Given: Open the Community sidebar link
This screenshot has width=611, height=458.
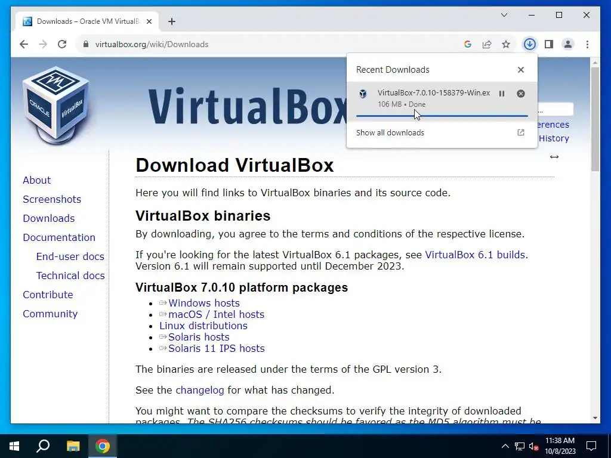Looking at the screenshot, I should click(x=50, y=314).
